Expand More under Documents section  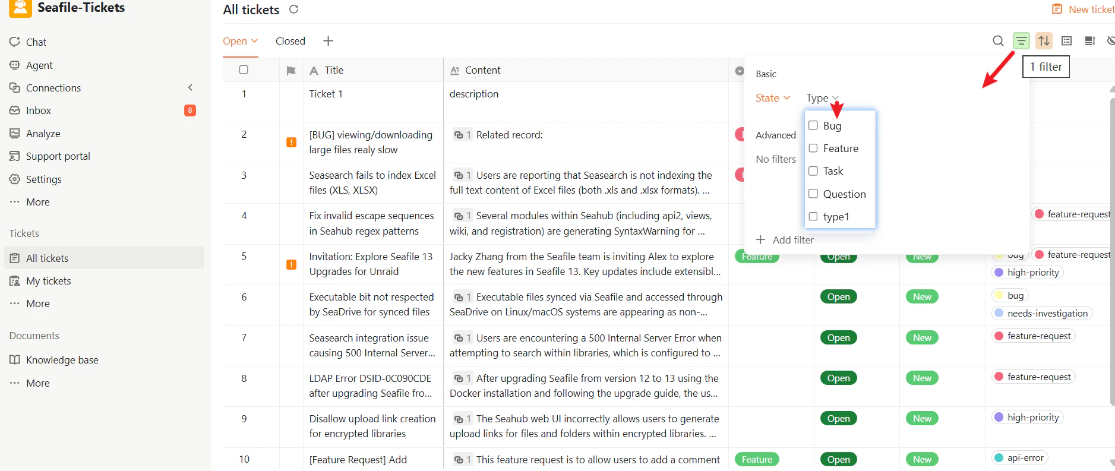[x=30, y=383]
